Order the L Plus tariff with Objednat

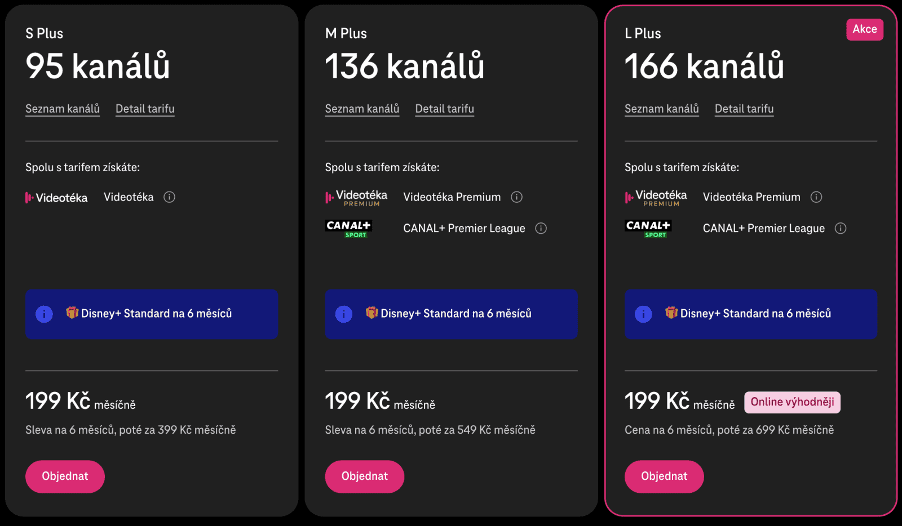(664, 476)
